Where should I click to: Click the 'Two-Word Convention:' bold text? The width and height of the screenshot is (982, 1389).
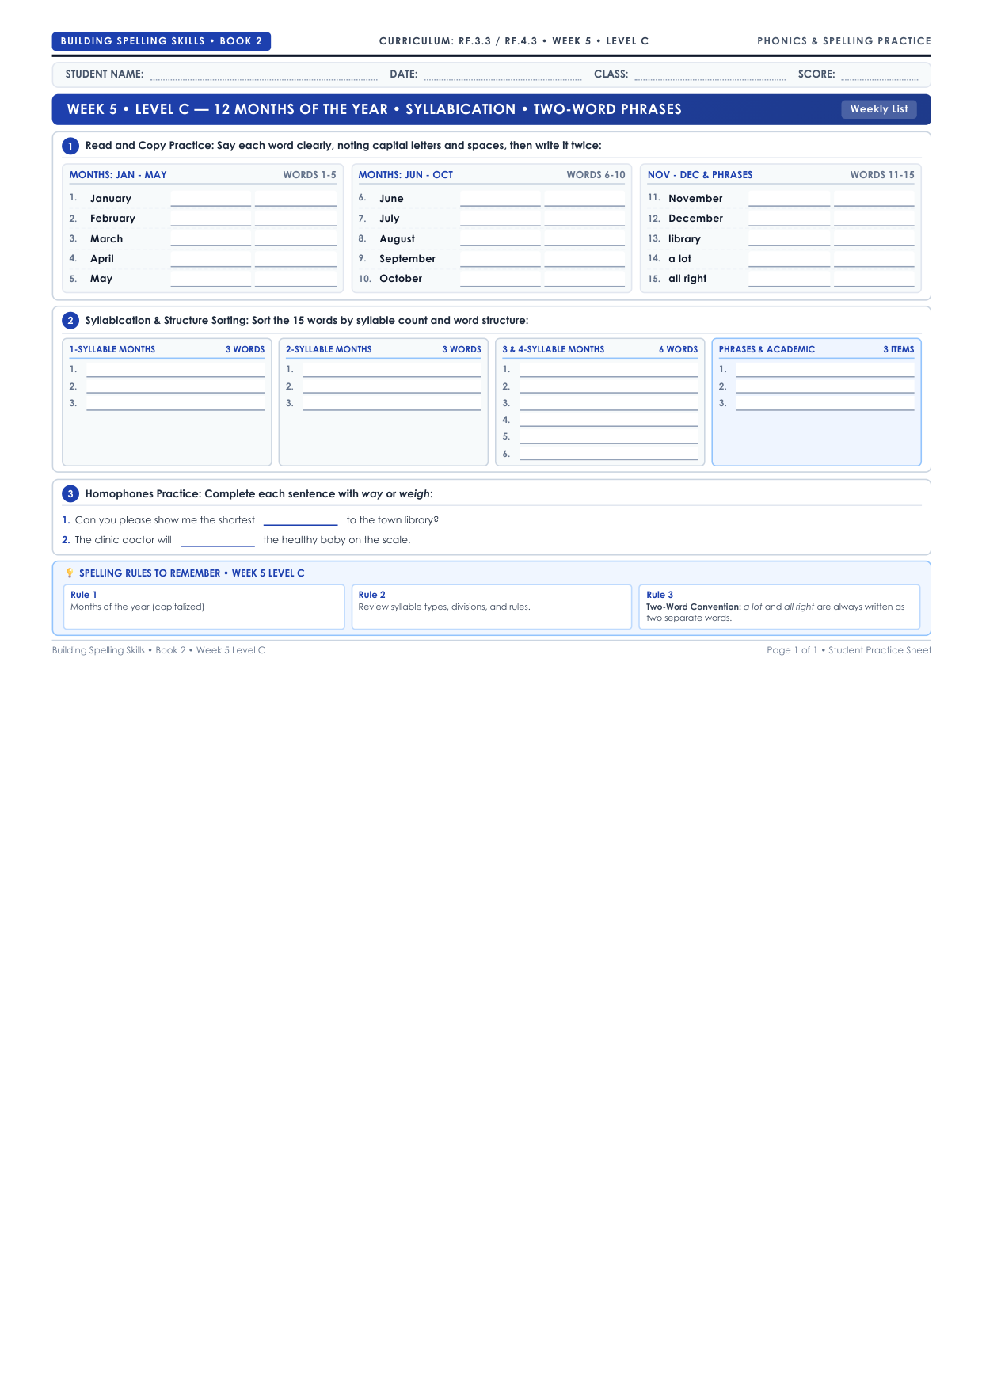point(694,607)
